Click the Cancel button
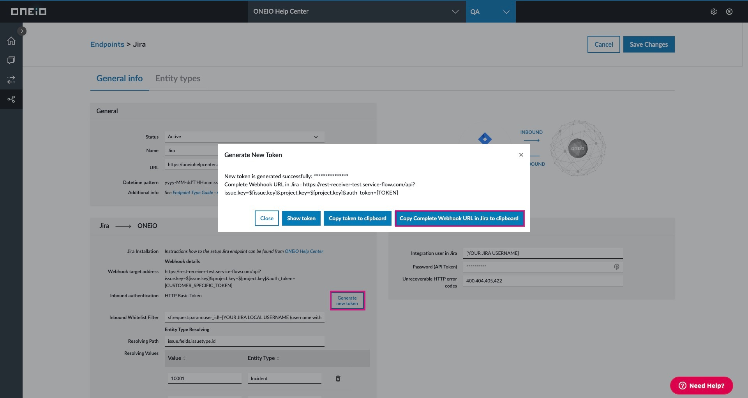 coord(603,44)
